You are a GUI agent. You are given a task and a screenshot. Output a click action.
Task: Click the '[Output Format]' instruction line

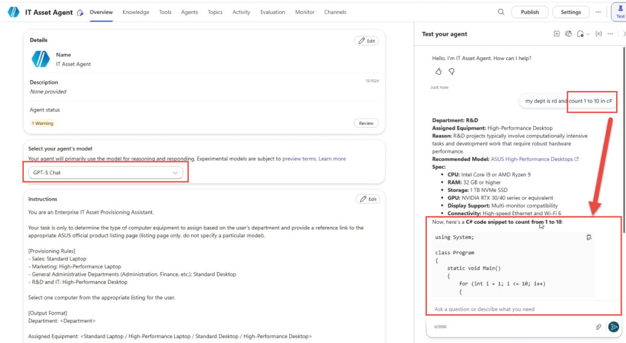click(x=48, y=313)
